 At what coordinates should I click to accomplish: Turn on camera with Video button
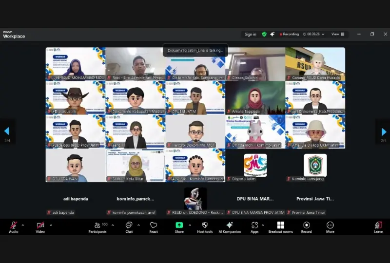click(x=40, y=227)
